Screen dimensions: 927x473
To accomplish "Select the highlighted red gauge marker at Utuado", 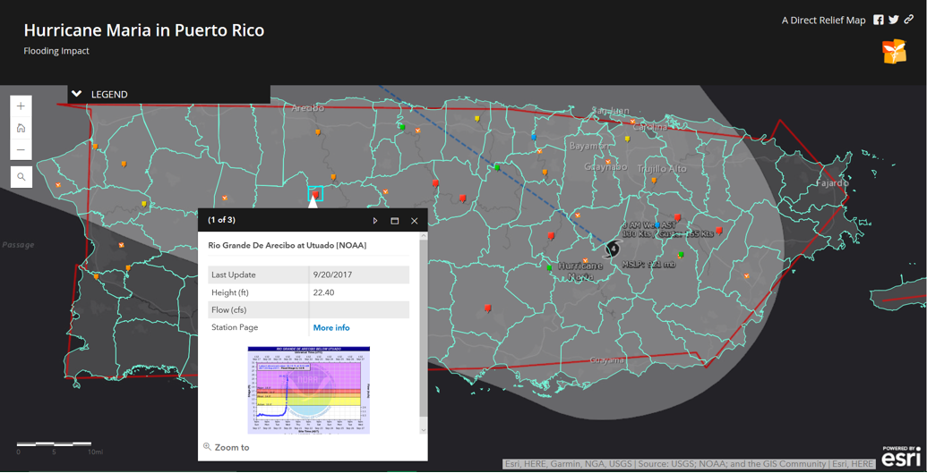I will click(315, 193).
